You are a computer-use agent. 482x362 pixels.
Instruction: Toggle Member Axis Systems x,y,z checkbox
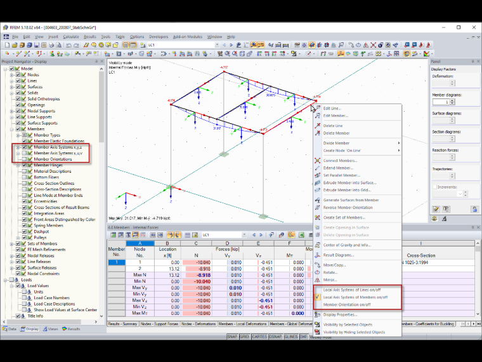(24, 147)
